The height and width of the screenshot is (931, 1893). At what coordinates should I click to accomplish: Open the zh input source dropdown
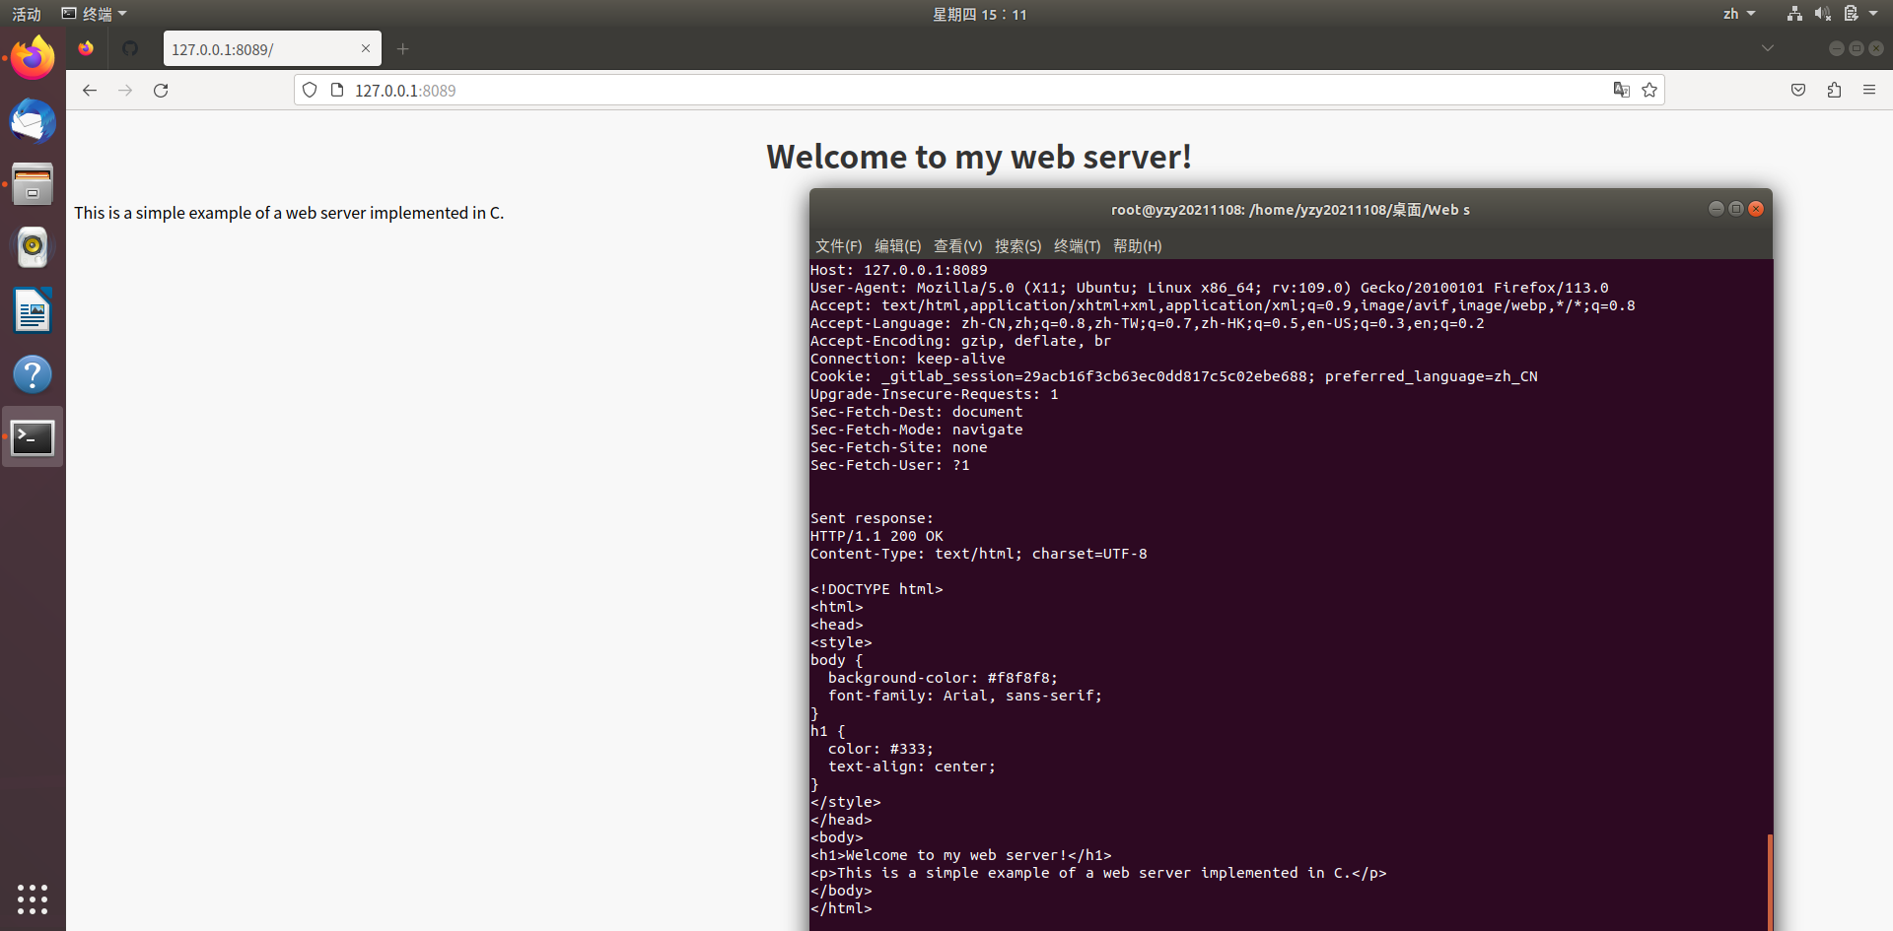tap(1739, 14)
